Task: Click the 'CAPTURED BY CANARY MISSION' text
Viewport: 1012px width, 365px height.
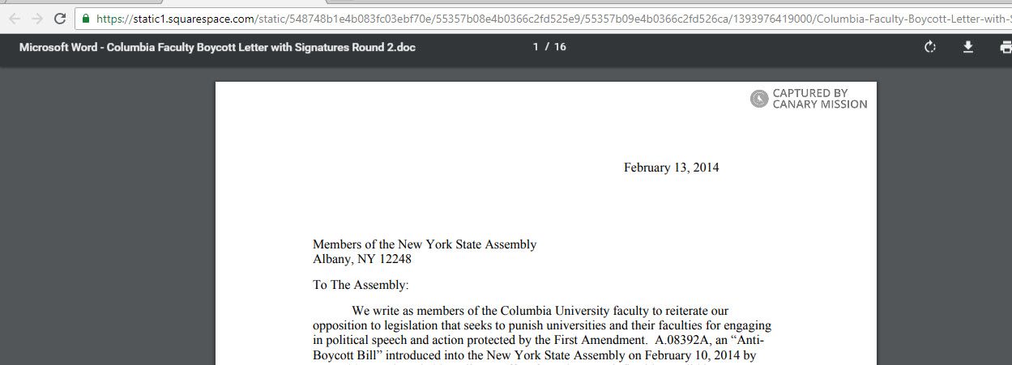Action: pyautogui.click(x=819, y=99)
